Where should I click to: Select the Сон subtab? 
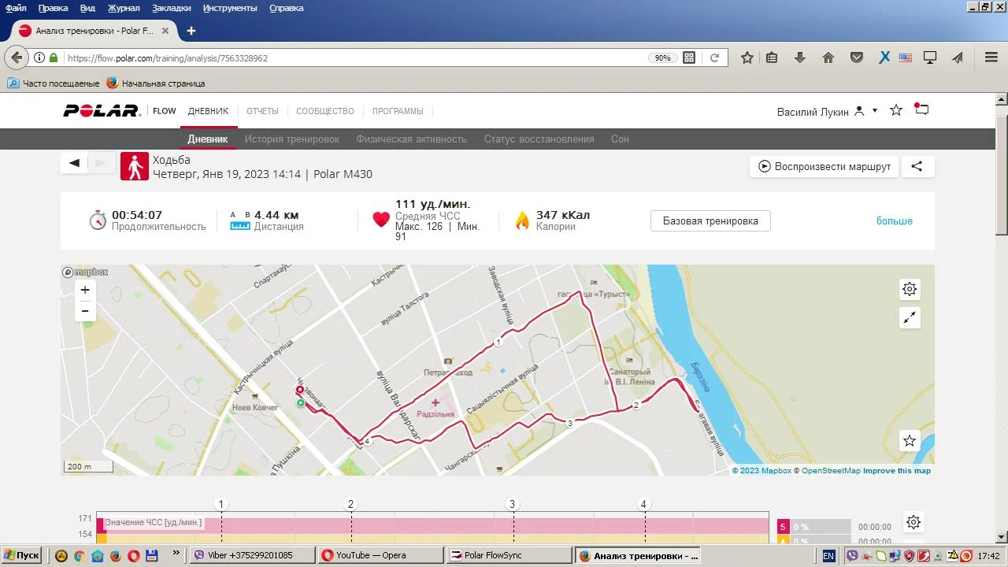click(x=620, y=139)
